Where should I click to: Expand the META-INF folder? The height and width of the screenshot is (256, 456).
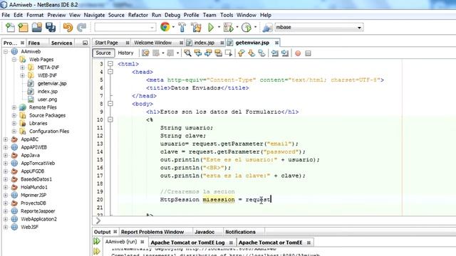click(22, 68)
